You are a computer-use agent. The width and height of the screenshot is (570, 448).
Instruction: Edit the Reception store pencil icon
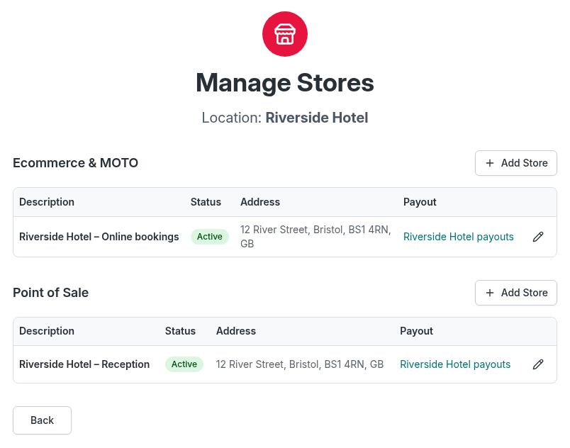(538, 364)
